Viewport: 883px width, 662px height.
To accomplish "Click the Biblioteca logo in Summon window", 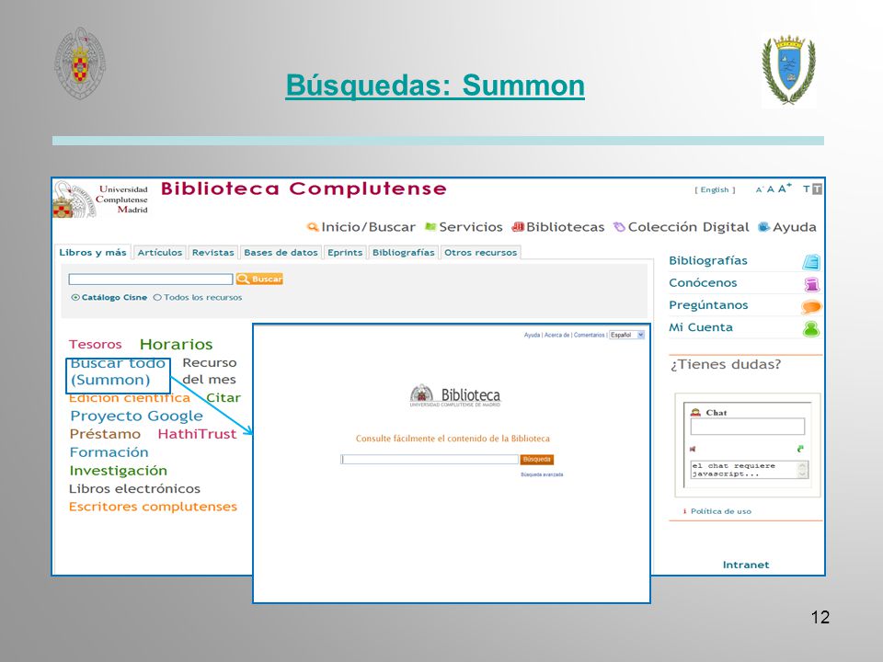I will [x=455, y=395].
